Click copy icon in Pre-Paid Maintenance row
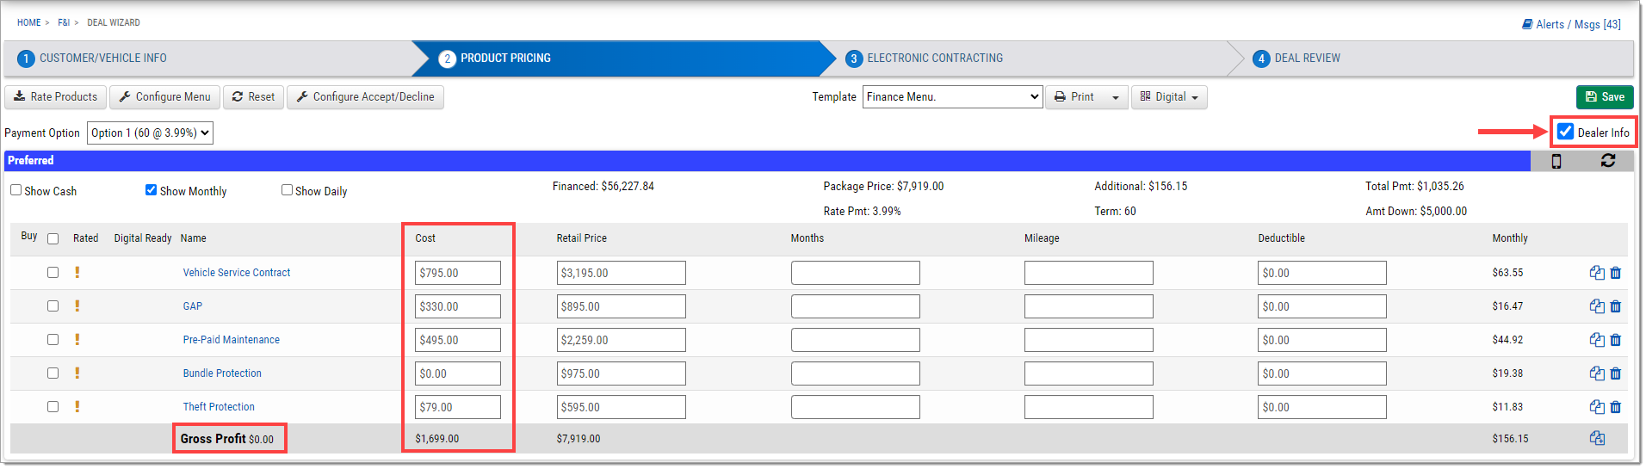Screen dimensions: 1646x469 pyautogui.click(x=1597, y=340)
